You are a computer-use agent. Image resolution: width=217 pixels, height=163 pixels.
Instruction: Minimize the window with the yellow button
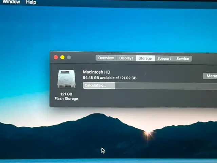point(62,57)
